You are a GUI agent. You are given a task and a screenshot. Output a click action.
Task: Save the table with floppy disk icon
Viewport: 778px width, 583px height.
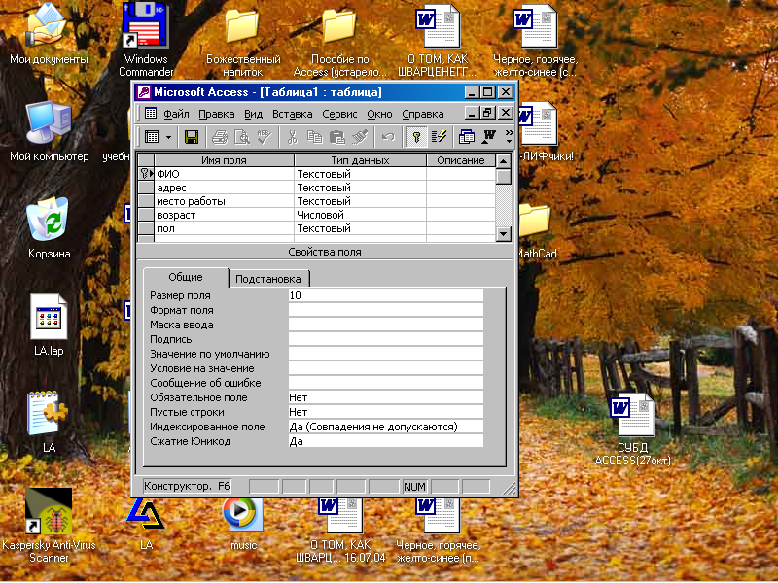click(192, 137)
